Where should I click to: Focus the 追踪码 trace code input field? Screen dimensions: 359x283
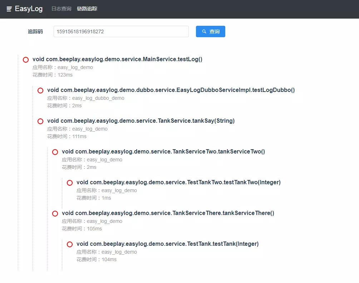point(121,31)
